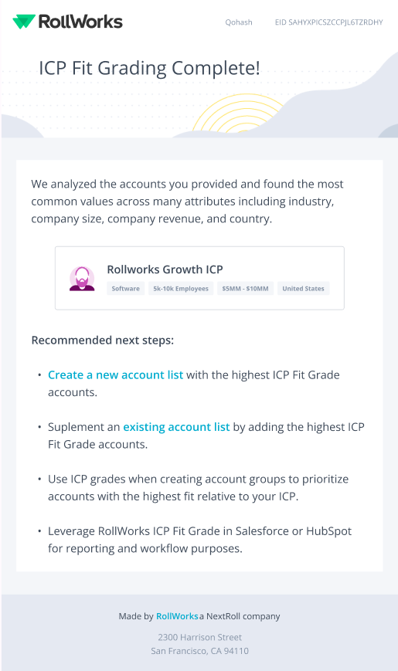This screenshot has height=671, width=398.
Task: Follow the RollWorks link in footer
Action: coord(177,616)
